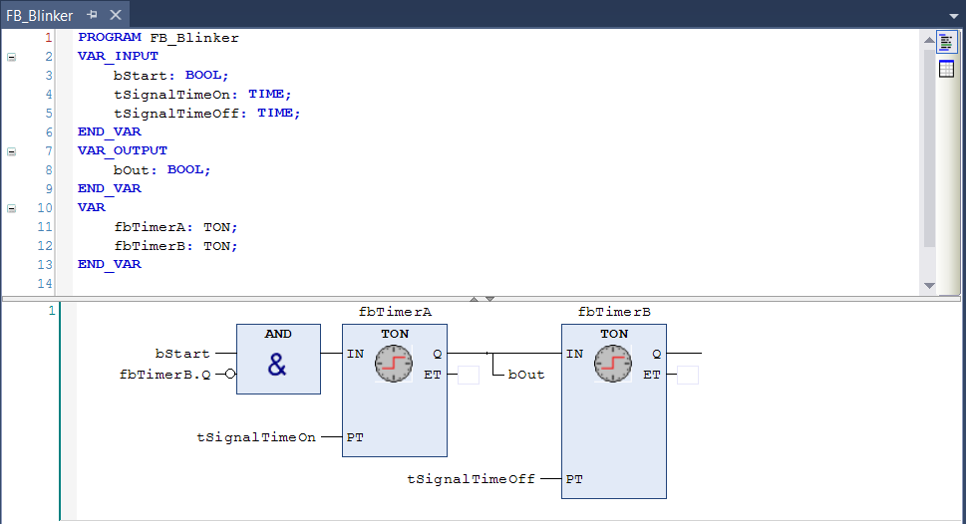This screenshot has width=966, height=524.
Task: Collapse the VAR block at line 10
Action: [12, 208]
